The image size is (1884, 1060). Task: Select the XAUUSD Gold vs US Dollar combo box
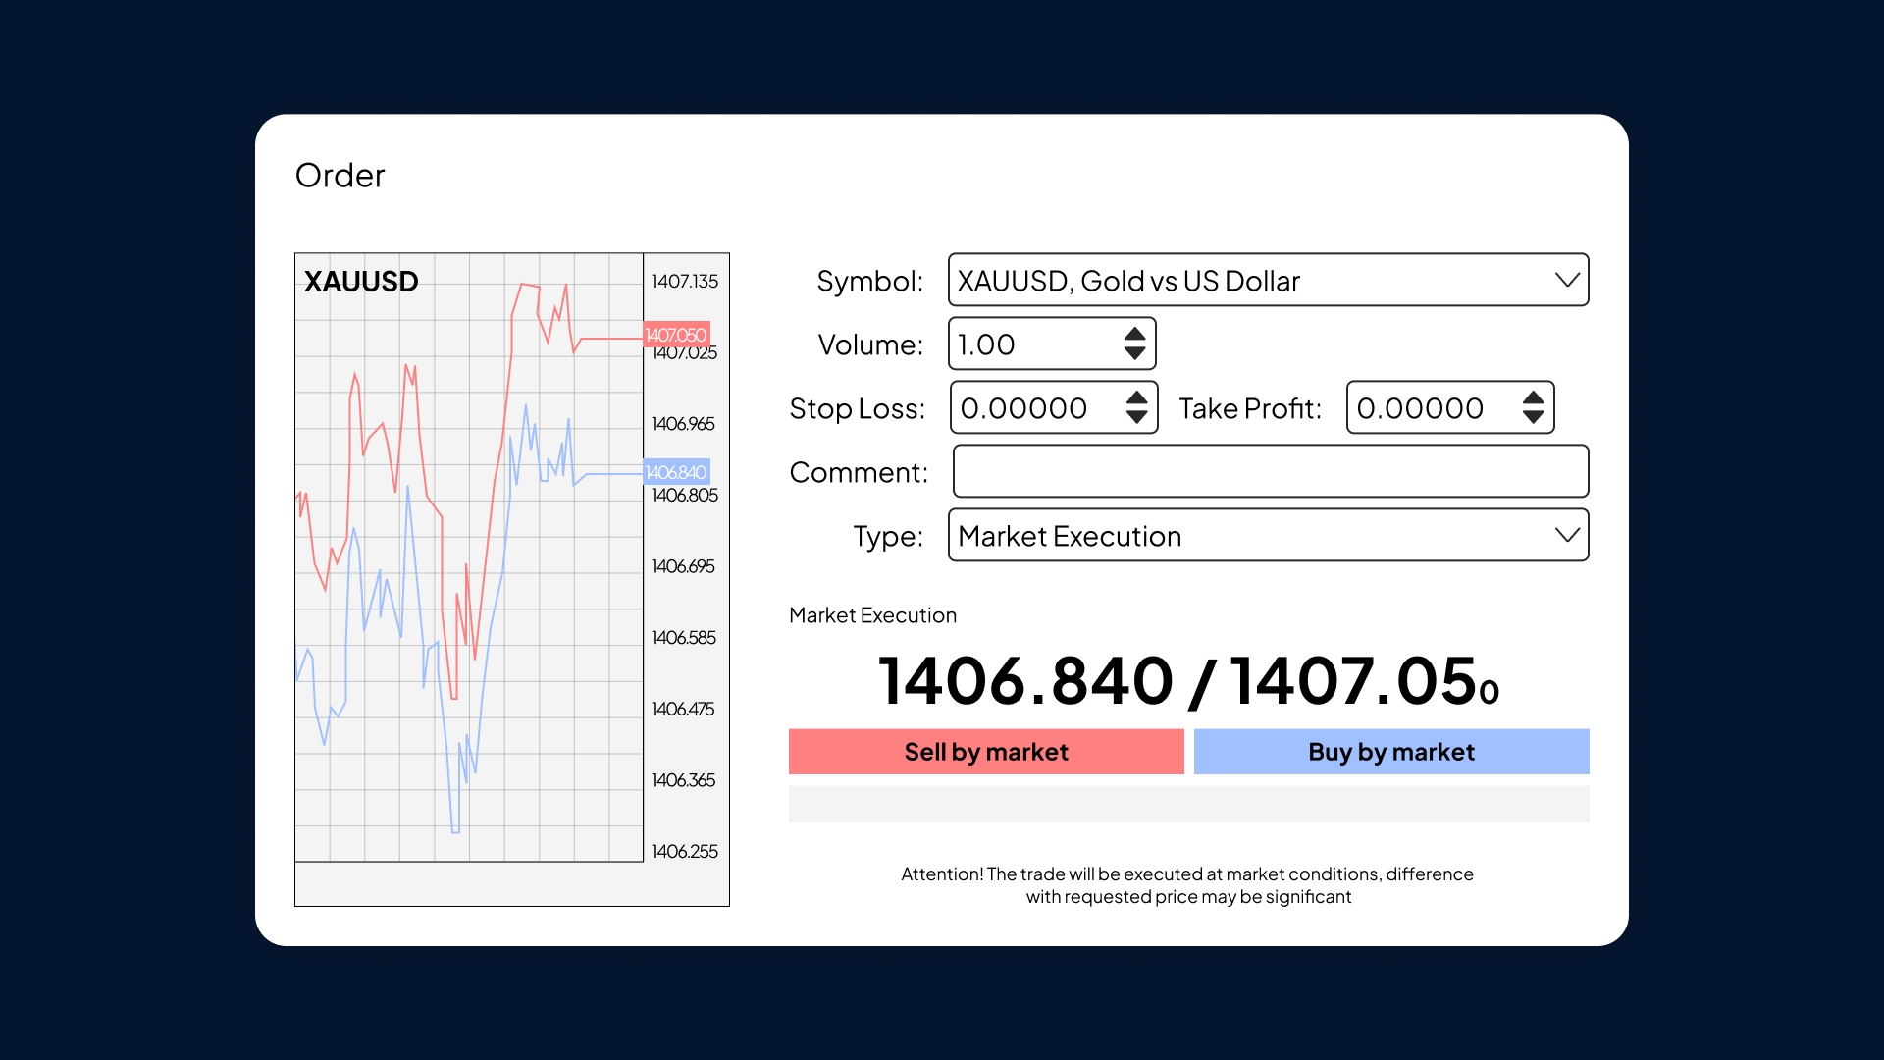pos(1246,281)
